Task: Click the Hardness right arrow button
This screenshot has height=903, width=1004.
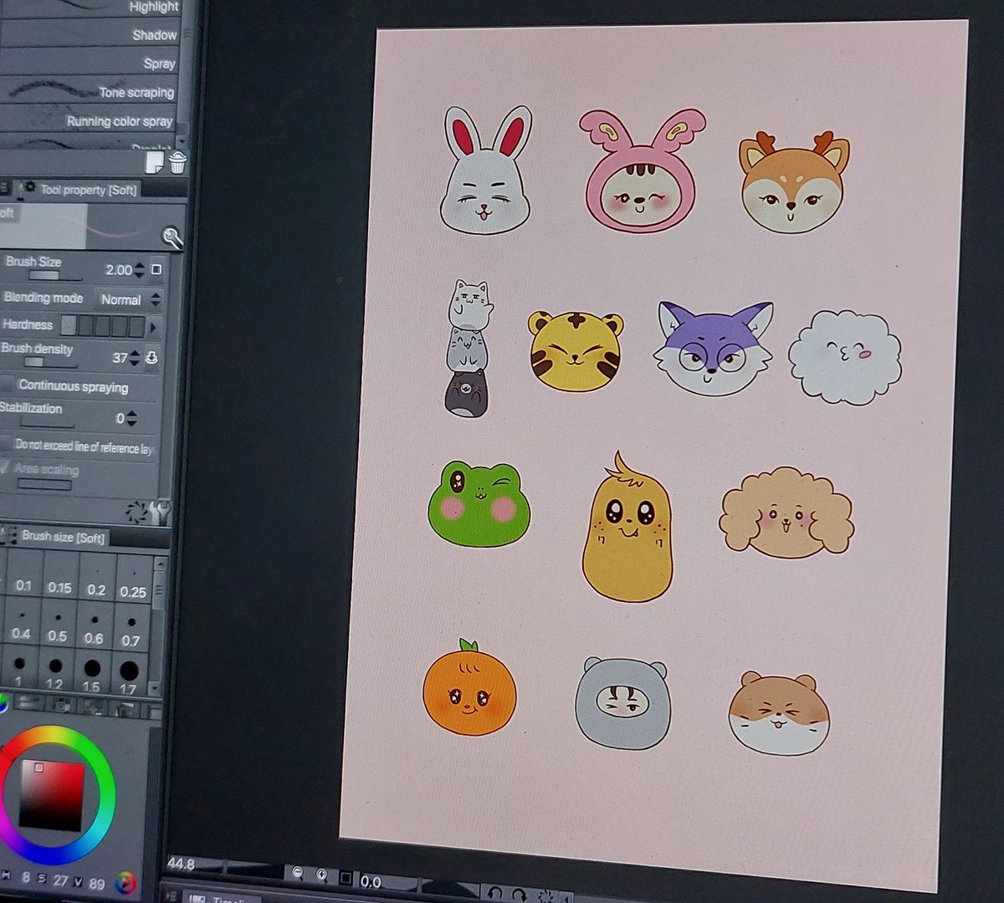Action: [x=152, y=326]
